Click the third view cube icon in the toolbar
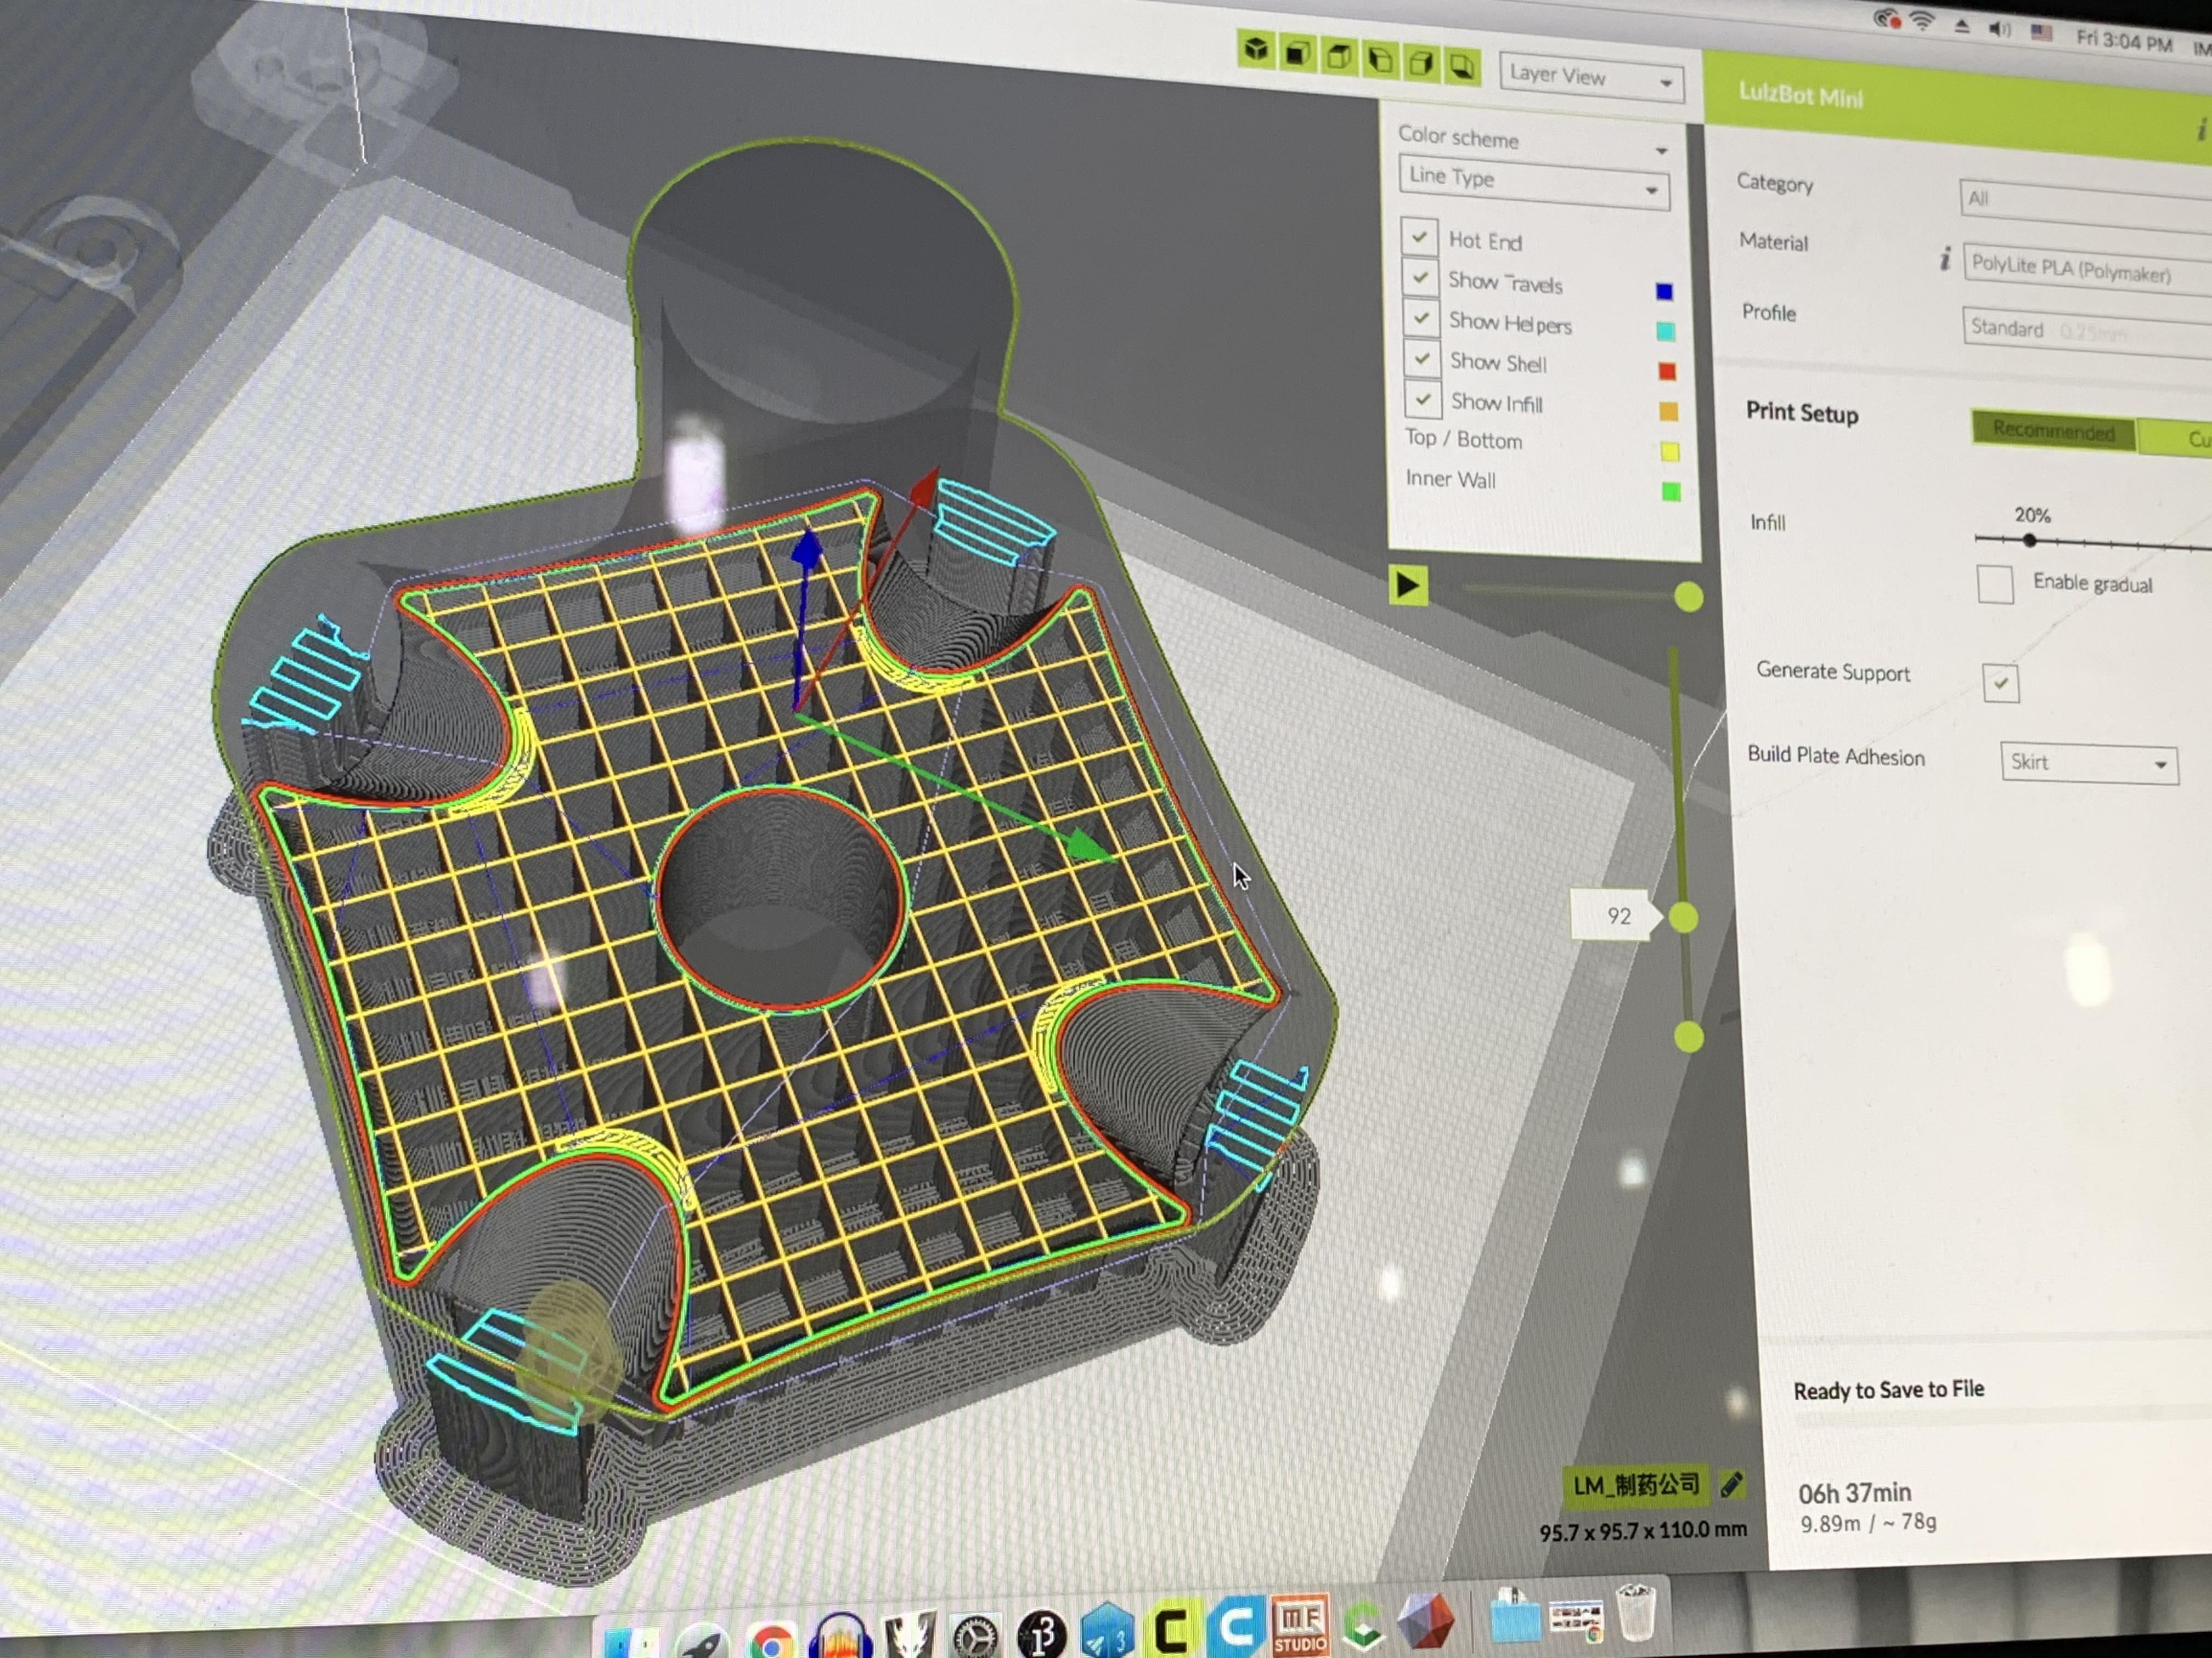 point(1338,56)
